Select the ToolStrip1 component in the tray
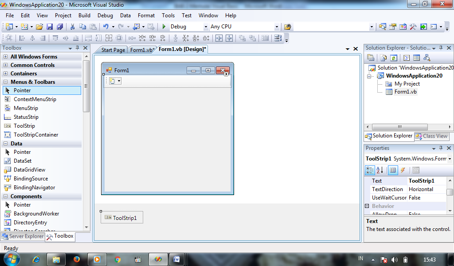 click(x=121, y=218)
